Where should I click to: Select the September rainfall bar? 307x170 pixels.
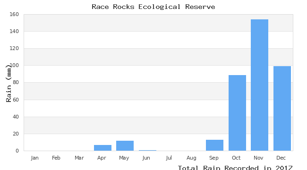pos(214,145)
